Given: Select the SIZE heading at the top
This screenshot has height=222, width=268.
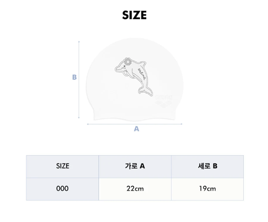Looking at the screenshot, I should 134,15.
